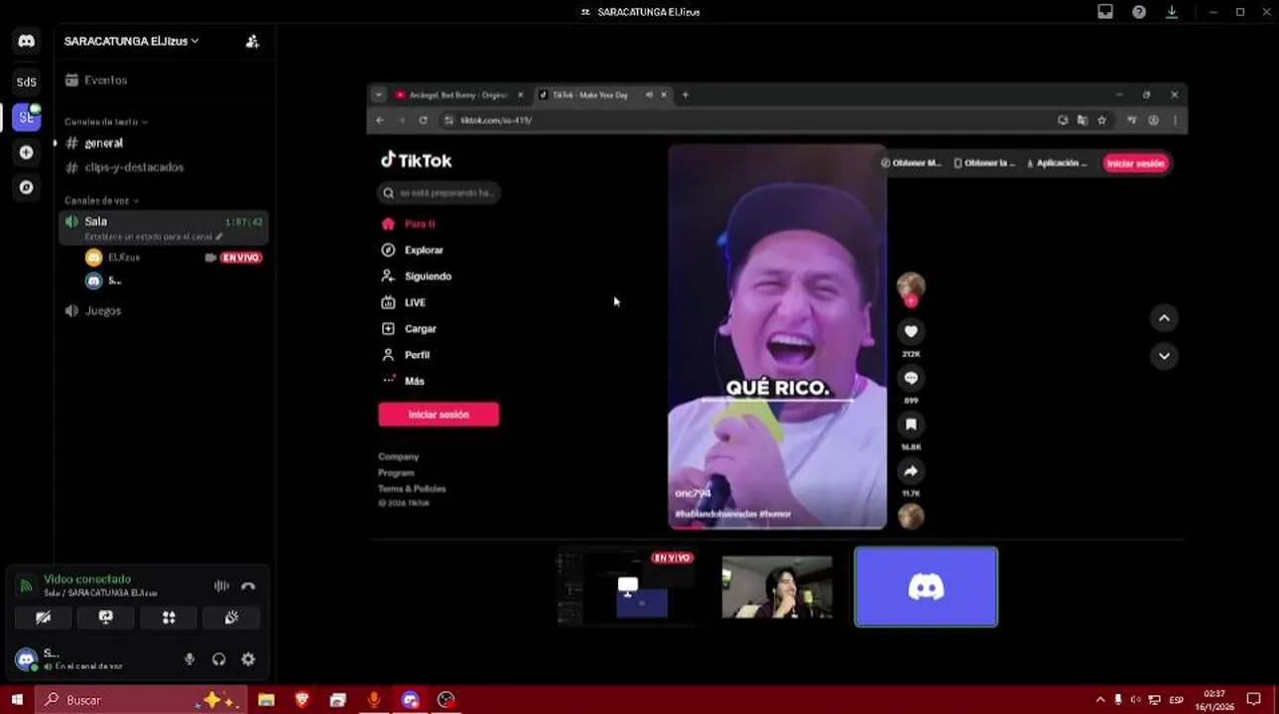Switch to the SdS server

(x=27, y=82)
